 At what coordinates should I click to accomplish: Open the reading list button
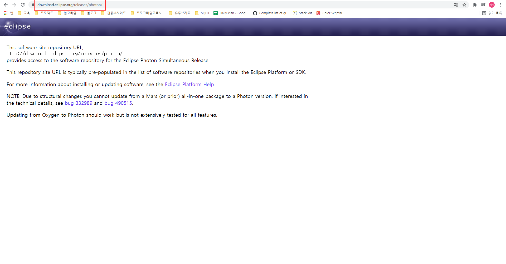[x=492, y=13]
